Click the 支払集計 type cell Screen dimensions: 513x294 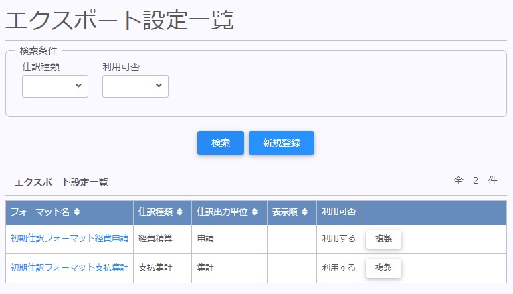(x=156, y=268)
